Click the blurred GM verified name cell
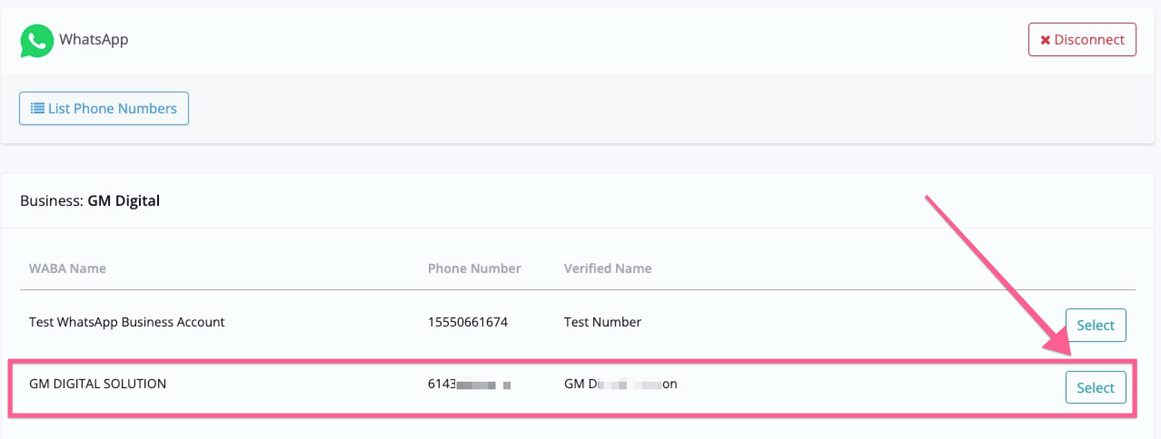Viewport: 1161px width, 439px height. click(x=620, y=385)
